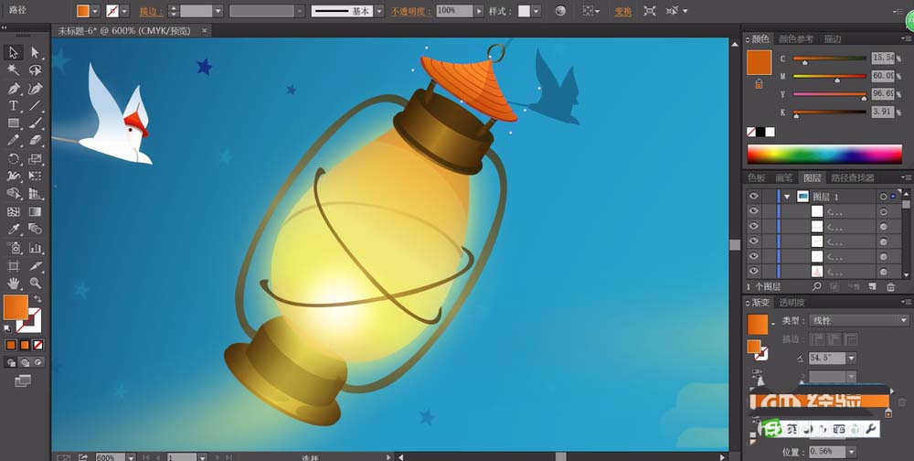Select the Column Graph tool
Image resolution: width=914 pixels, height=461 pixels.
click(35, 248)
